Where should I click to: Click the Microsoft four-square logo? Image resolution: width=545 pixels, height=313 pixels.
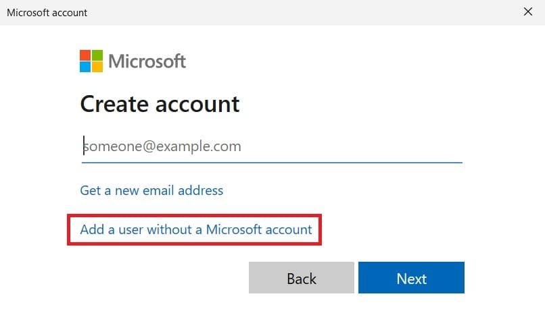[x=91, y=61]
